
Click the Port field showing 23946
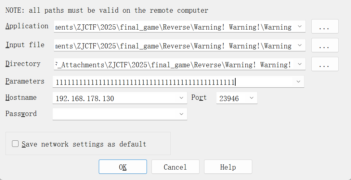click(x=231, y=98)
